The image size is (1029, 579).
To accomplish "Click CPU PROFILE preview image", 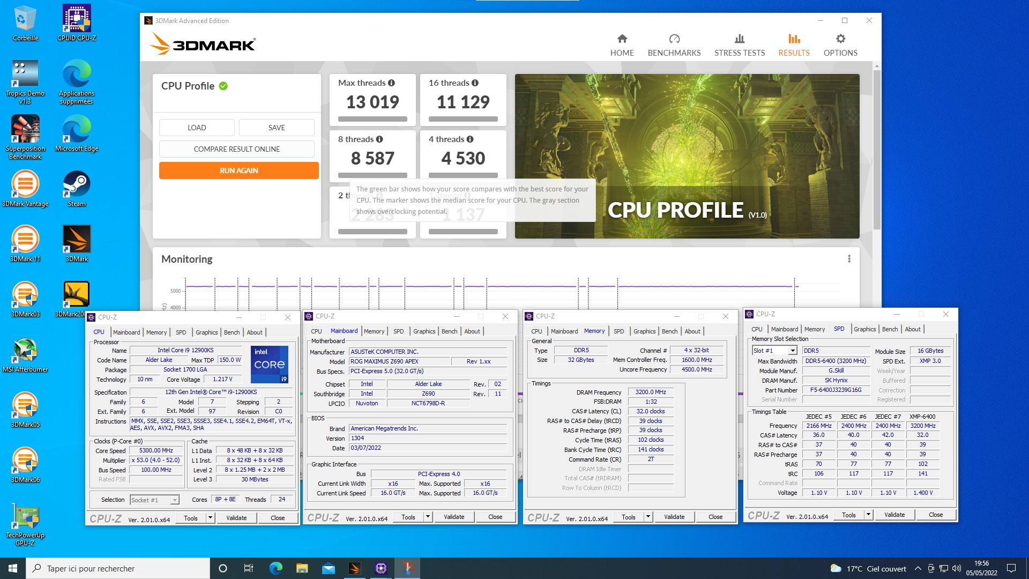I will 687,156.
